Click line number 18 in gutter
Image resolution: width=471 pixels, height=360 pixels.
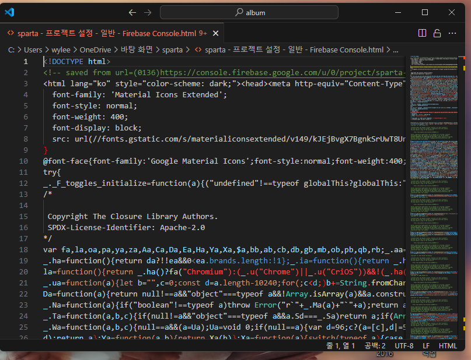pyautogui.click(x=23, y=250)
